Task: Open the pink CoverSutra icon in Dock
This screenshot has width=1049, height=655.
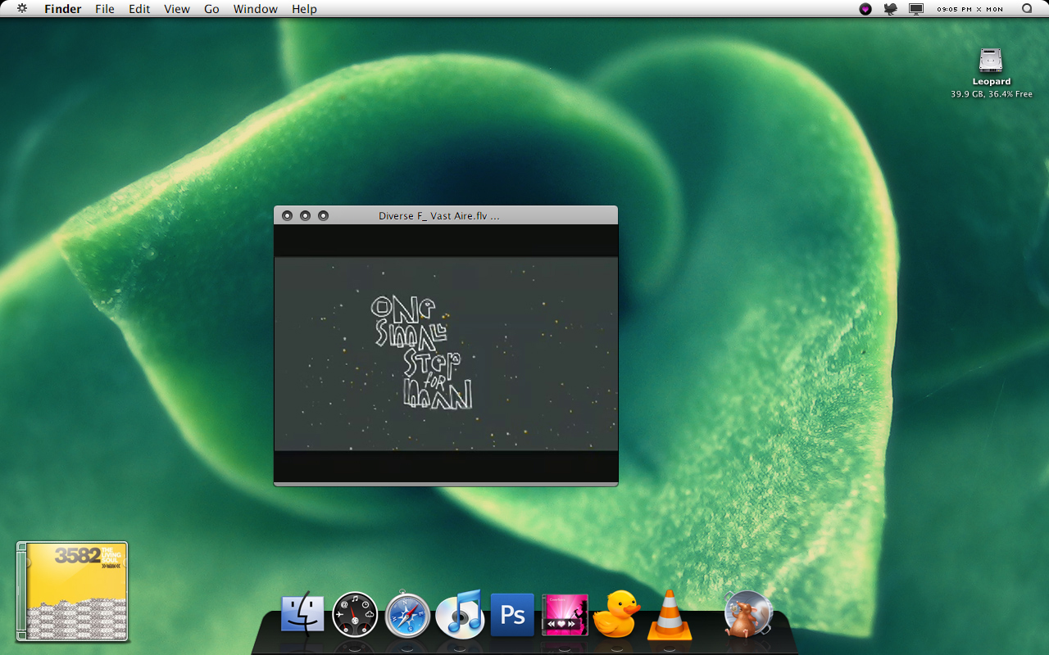Action: click(x=565, y=615)
